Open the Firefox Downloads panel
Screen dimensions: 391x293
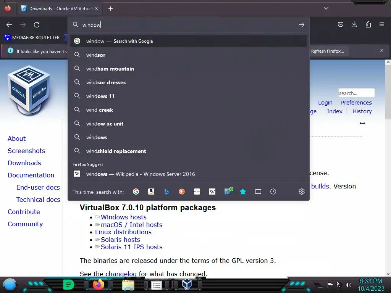pos(354,24)
